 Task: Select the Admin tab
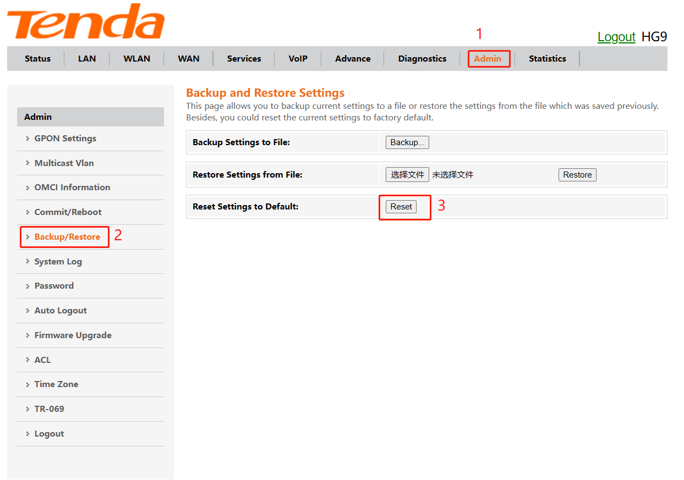pyautogui.click(x=488, y=59)
